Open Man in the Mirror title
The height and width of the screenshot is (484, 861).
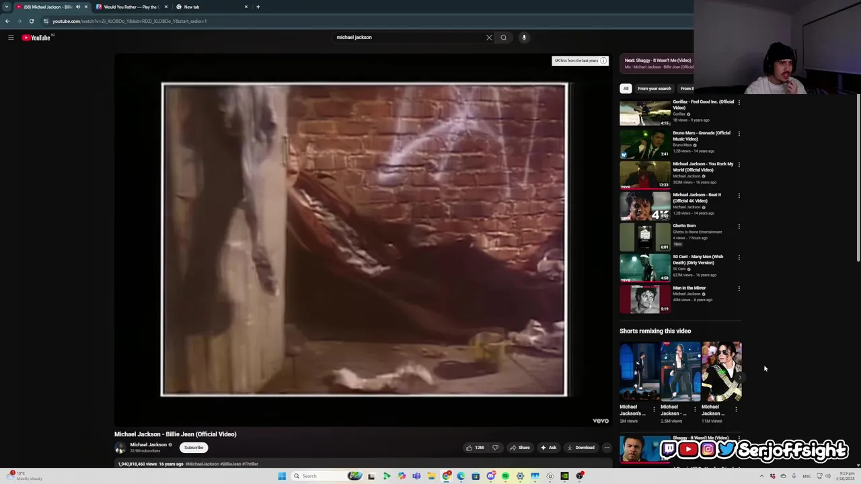click(689, 288)
